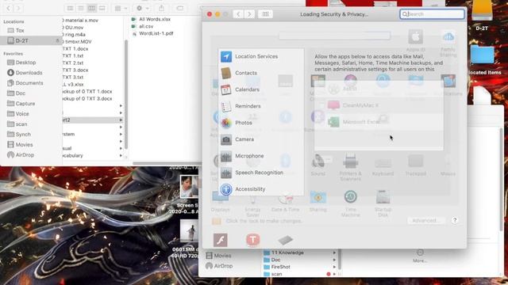This screenshot has height=285, width=508.
Task: Expand the highlighted folder ending in rt2
Action: (121, 120)
